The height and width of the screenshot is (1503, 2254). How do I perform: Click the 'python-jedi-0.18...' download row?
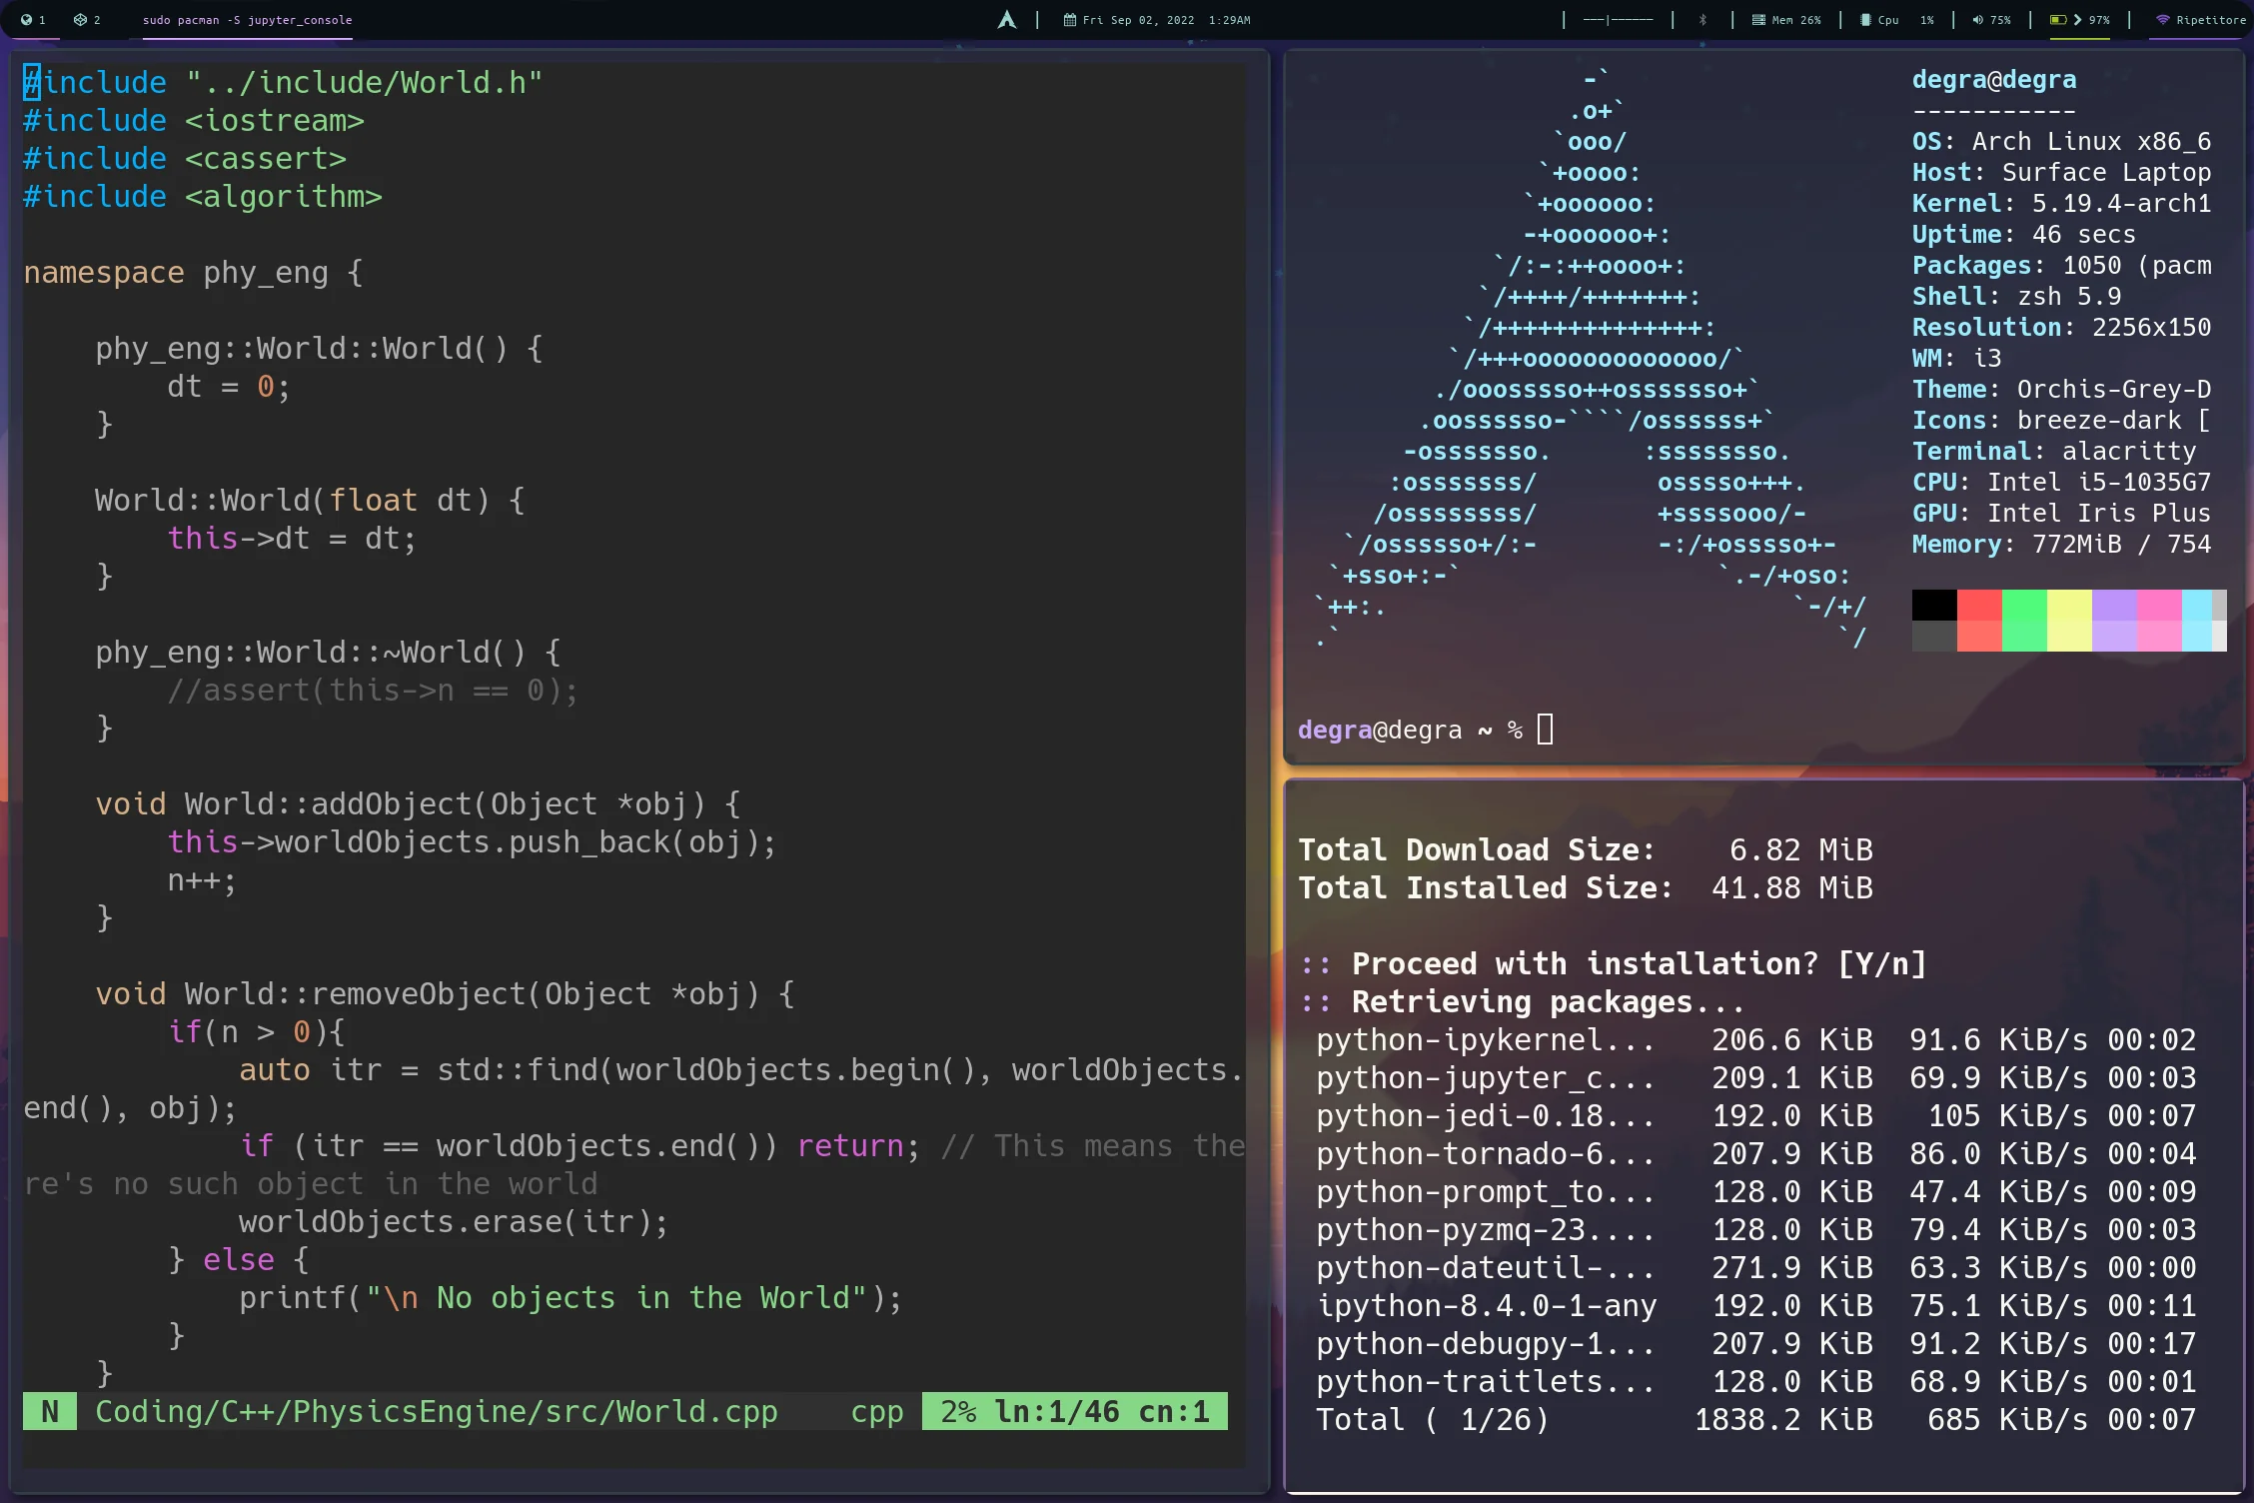[x=1755, y=1115]
